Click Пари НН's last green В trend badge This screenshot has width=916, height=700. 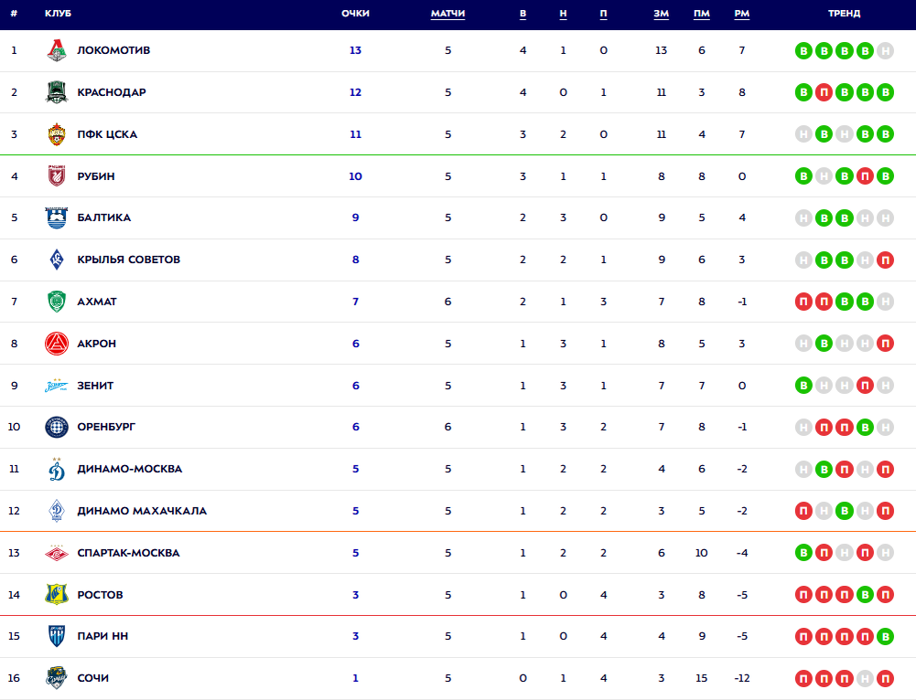pyautogui.click(x=885, y=636)
